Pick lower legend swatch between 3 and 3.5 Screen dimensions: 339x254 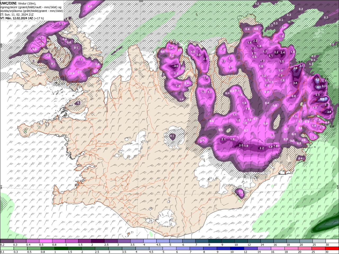pos(115,248)
